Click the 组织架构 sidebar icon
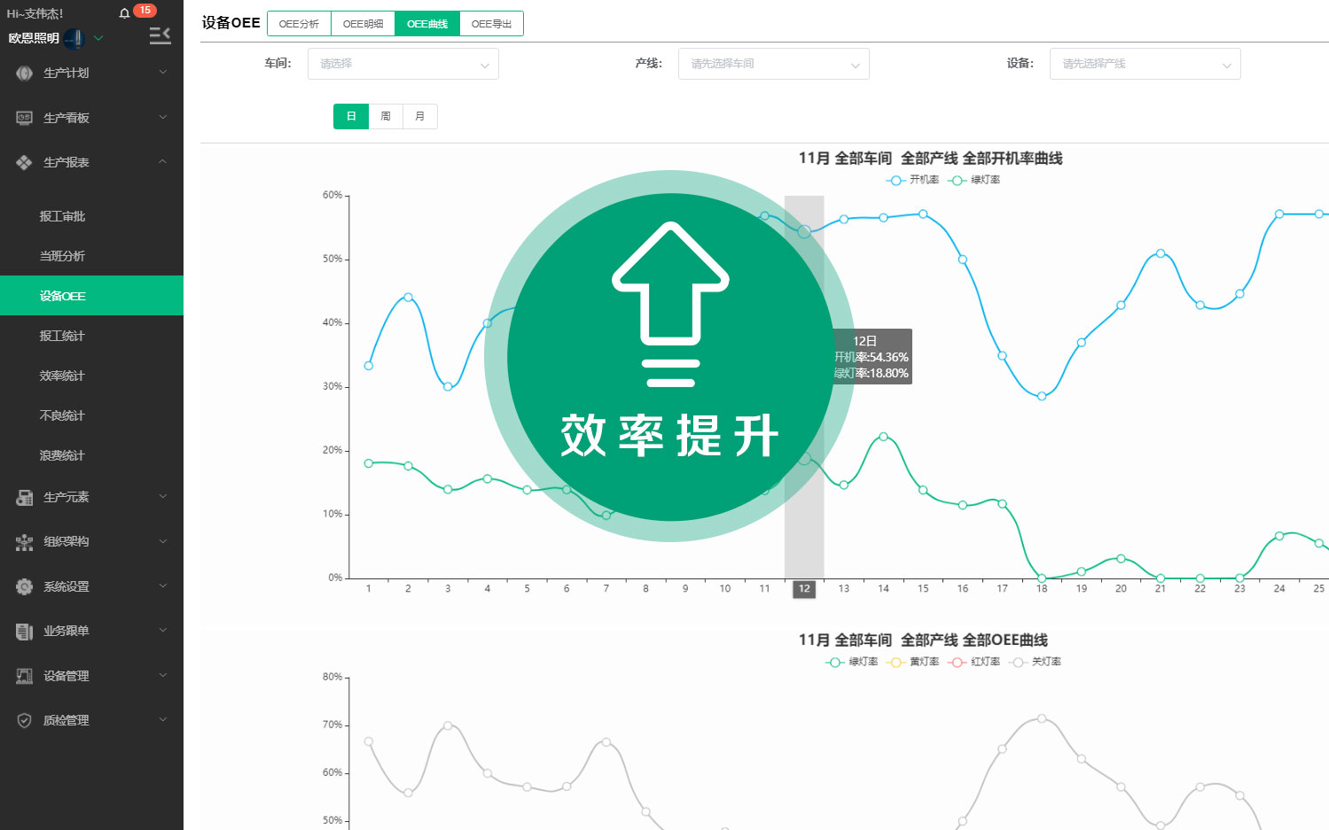Image resolution: width=1329 pixels, height=830 pixels. (25, 541)
